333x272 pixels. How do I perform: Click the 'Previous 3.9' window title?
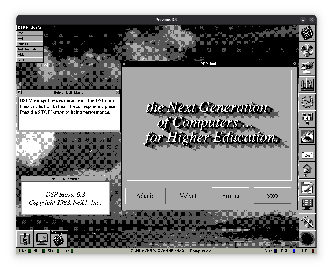[167, 20]
